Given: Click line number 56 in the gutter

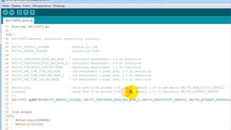Looking at the screenshot, I should coord(7,104).
